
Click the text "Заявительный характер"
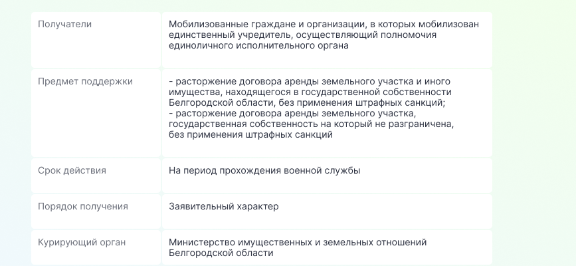tap(224, 206)
